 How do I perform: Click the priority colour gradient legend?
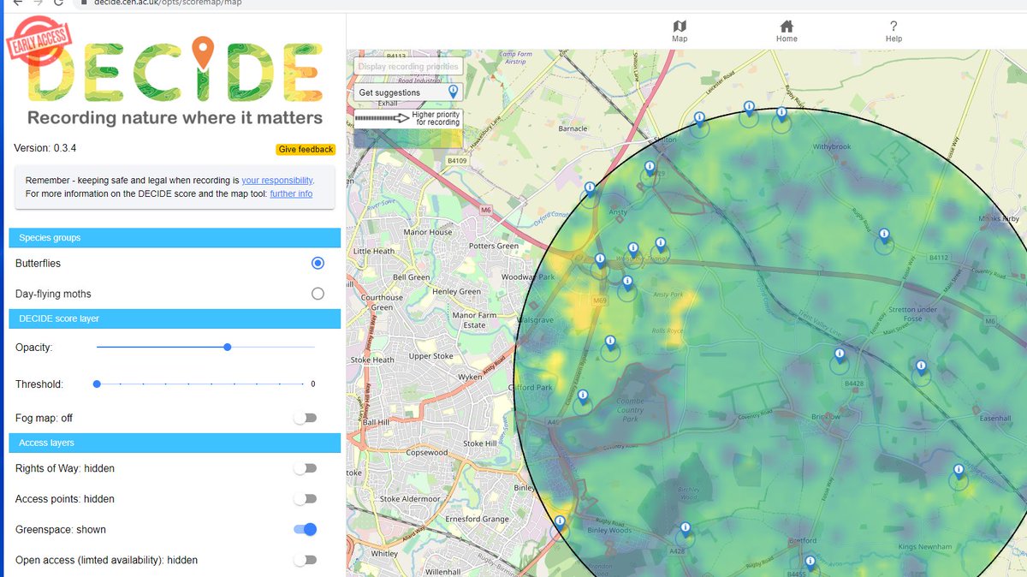coord(407,139)
